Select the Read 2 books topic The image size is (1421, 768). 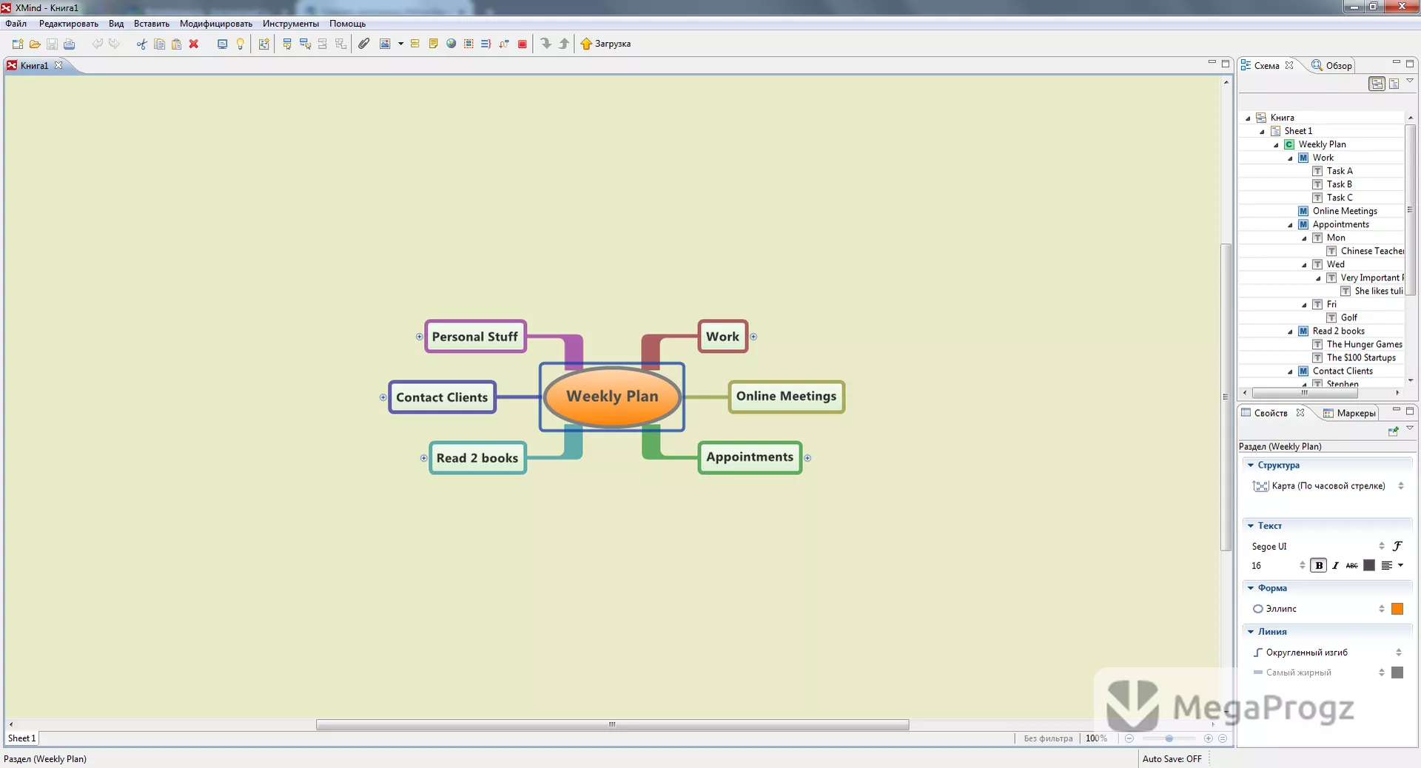click(477, 458)
